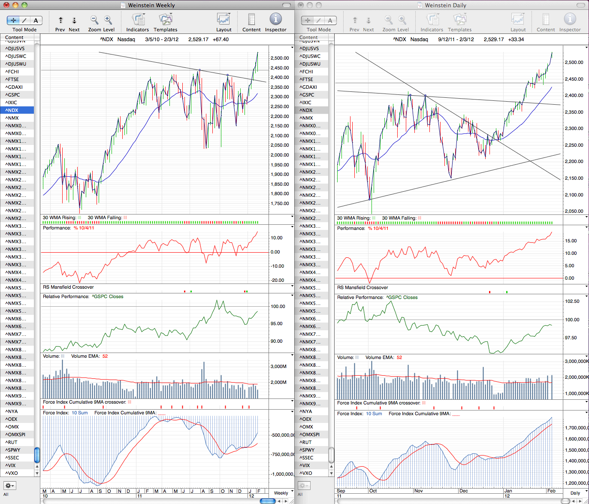589x504 pixels.
Task: Select ^IXIC in Weekly symbol list
Action: 17,103
